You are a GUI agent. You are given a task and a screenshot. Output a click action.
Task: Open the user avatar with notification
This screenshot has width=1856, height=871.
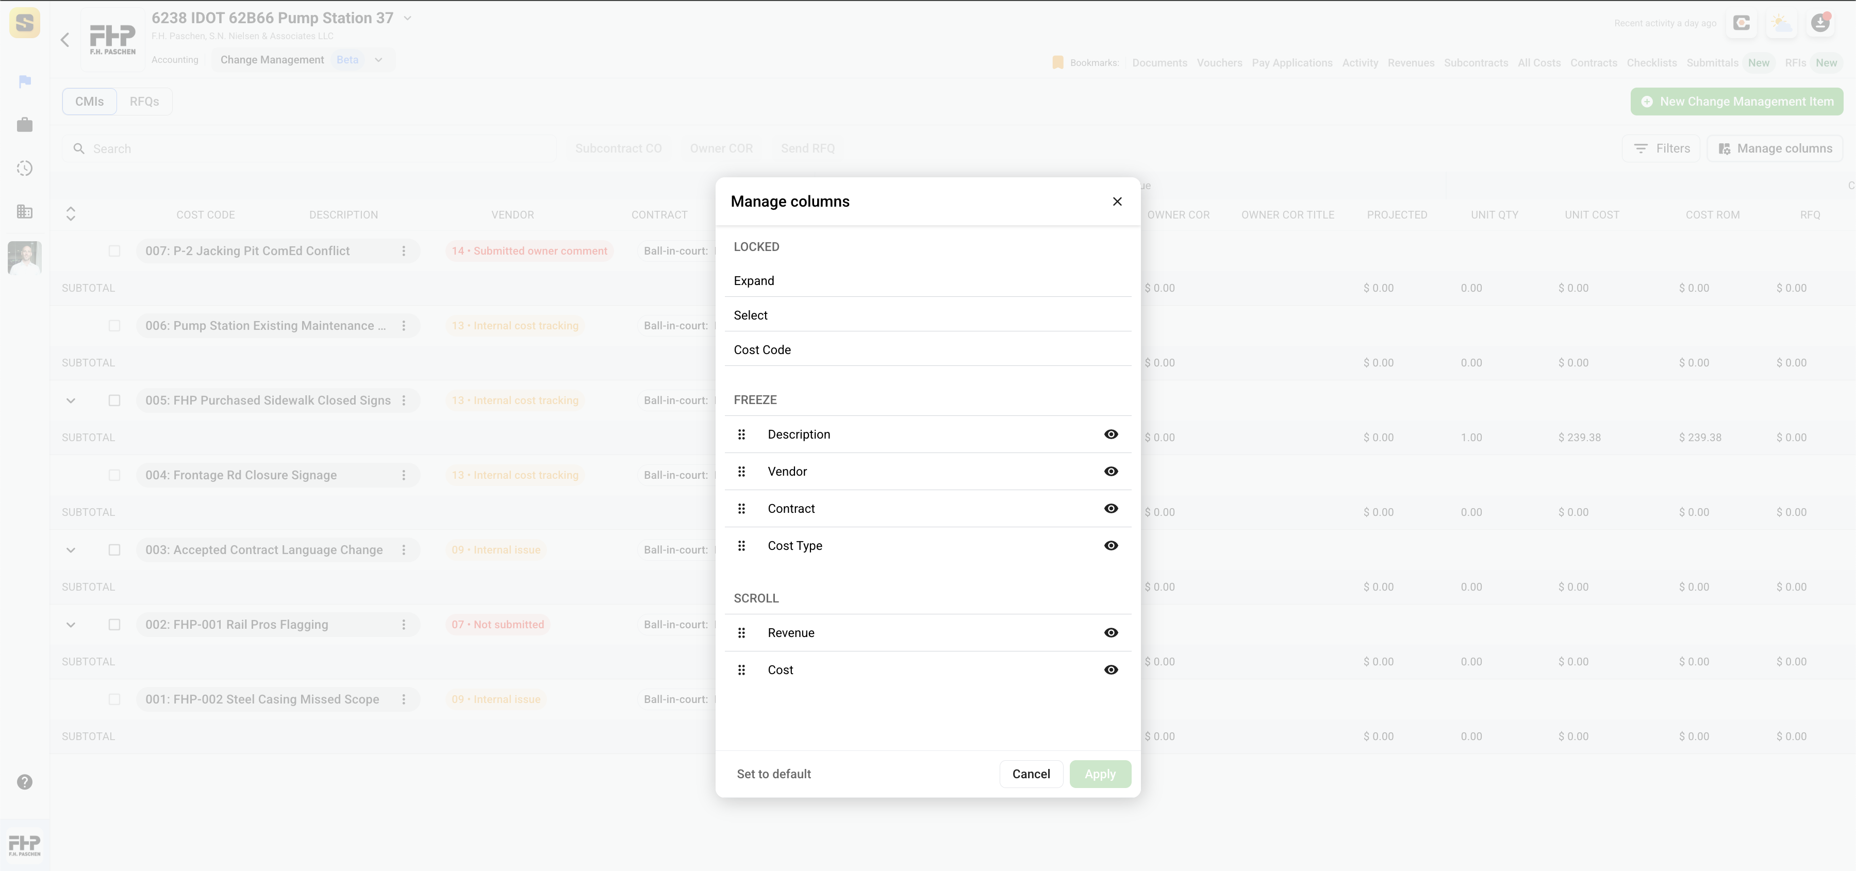coord(1821,23)
